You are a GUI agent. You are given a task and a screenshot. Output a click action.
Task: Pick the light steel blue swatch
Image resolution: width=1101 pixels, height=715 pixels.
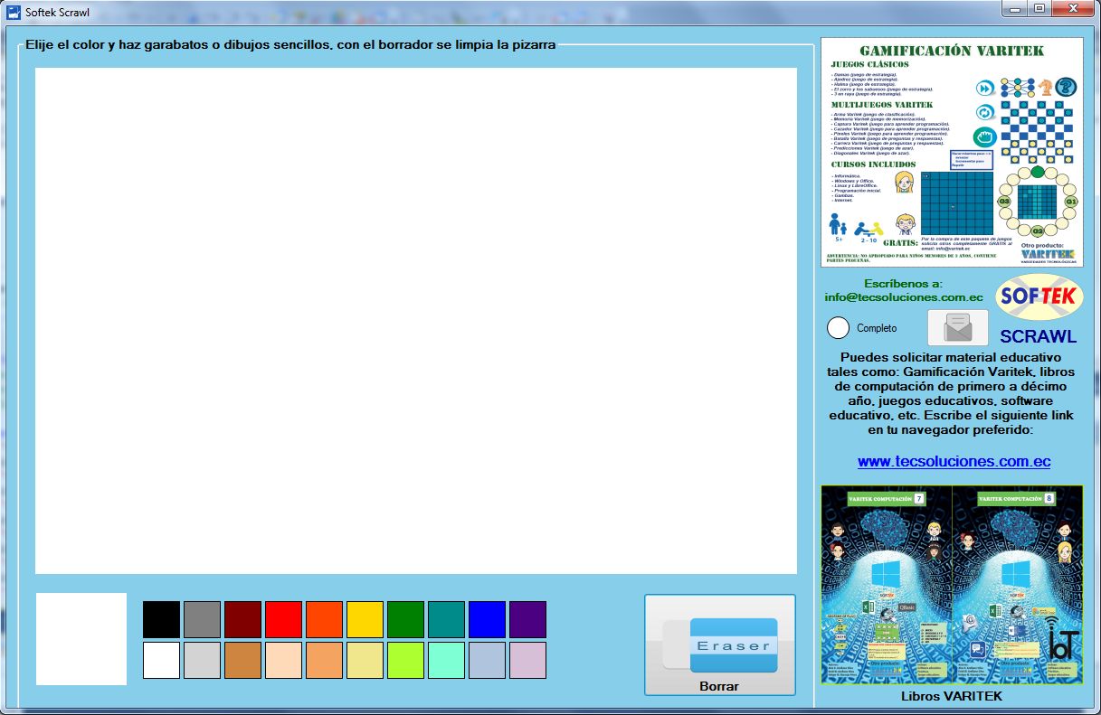click(488, 660)
